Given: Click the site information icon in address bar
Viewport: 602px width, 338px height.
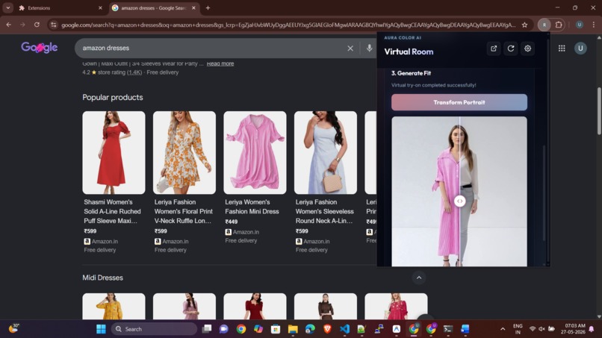Looking at the screenshot, I should (54, 25).
